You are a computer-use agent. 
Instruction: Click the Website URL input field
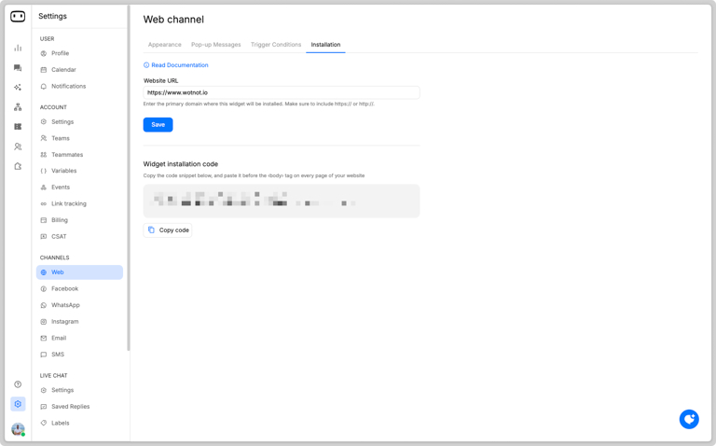coord(281,92)
